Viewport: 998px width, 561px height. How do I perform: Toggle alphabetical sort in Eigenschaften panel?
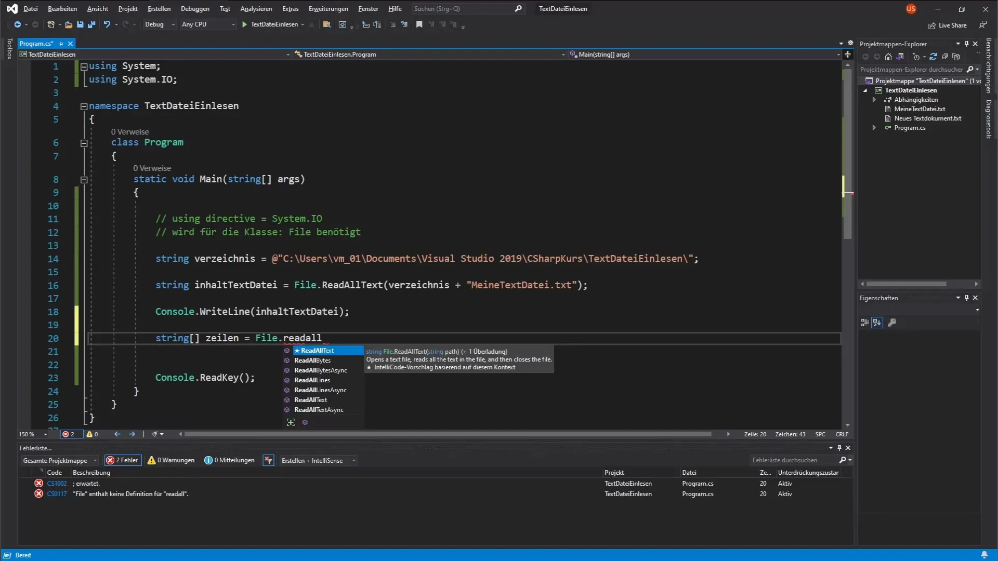pyautogui.click(x=877, y=323)
